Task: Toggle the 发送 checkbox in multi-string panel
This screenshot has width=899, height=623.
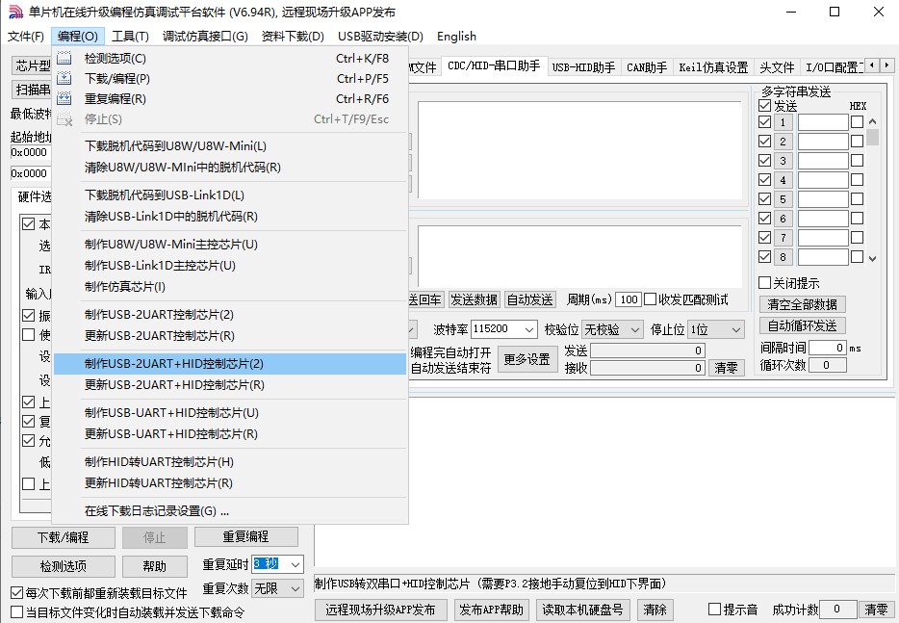Action: 764,106
